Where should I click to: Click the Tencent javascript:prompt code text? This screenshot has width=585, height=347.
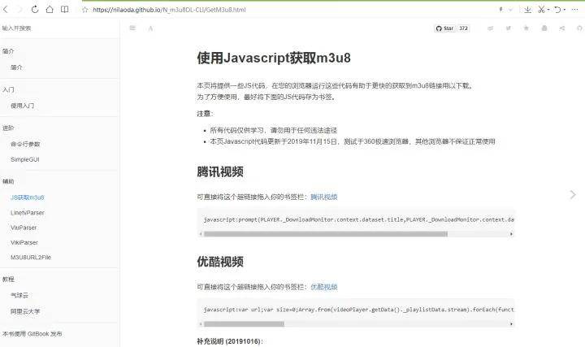pyautogui.click(x=358, y=219)
